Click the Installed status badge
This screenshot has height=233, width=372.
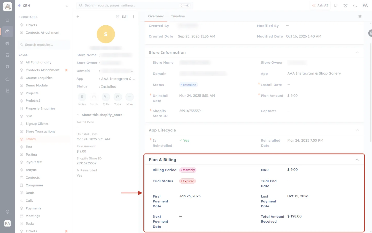189,85
